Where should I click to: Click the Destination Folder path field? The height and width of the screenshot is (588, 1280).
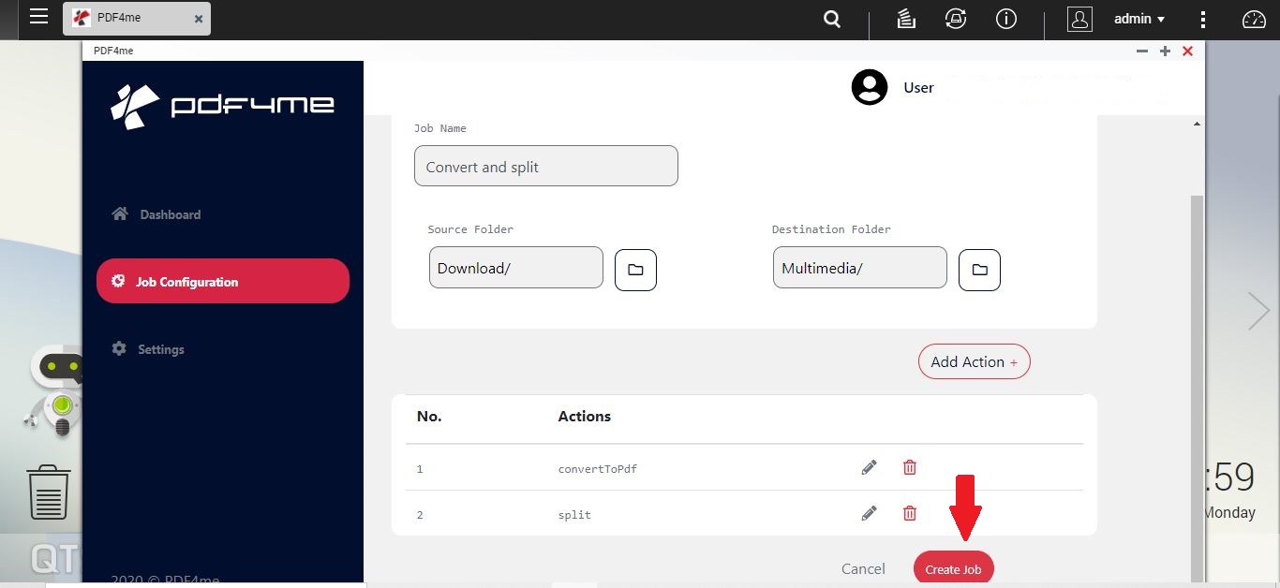point(860,267)
